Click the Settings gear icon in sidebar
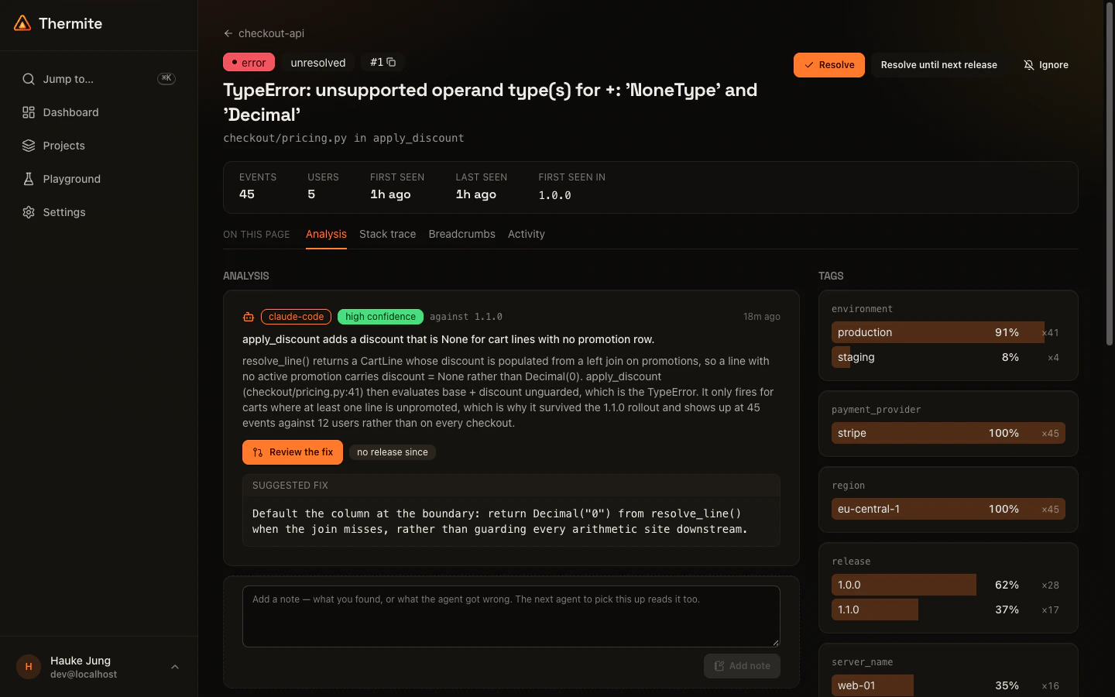The width and height of the screenshot is (1115, 697). (x=29, y=212)
